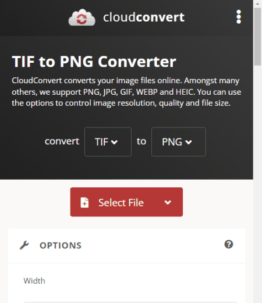
Task: Click the word to between format dropdowns
Action: pyautogui.click(x=141, y=141)
